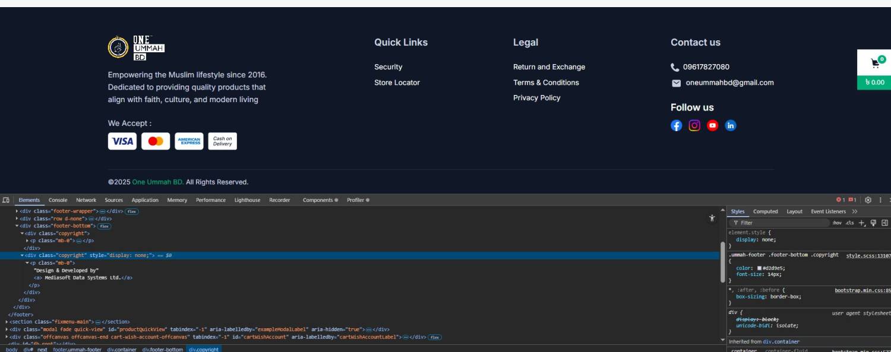The image size is (891, 352).
Task: Click the Mastercard payment badge
Action: tap(156, 141)
